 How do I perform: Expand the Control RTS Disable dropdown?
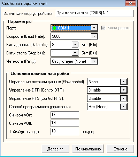point(123,98)
